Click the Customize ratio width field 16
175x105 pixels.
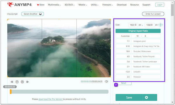pyautogui.click(x=137, y=36)
